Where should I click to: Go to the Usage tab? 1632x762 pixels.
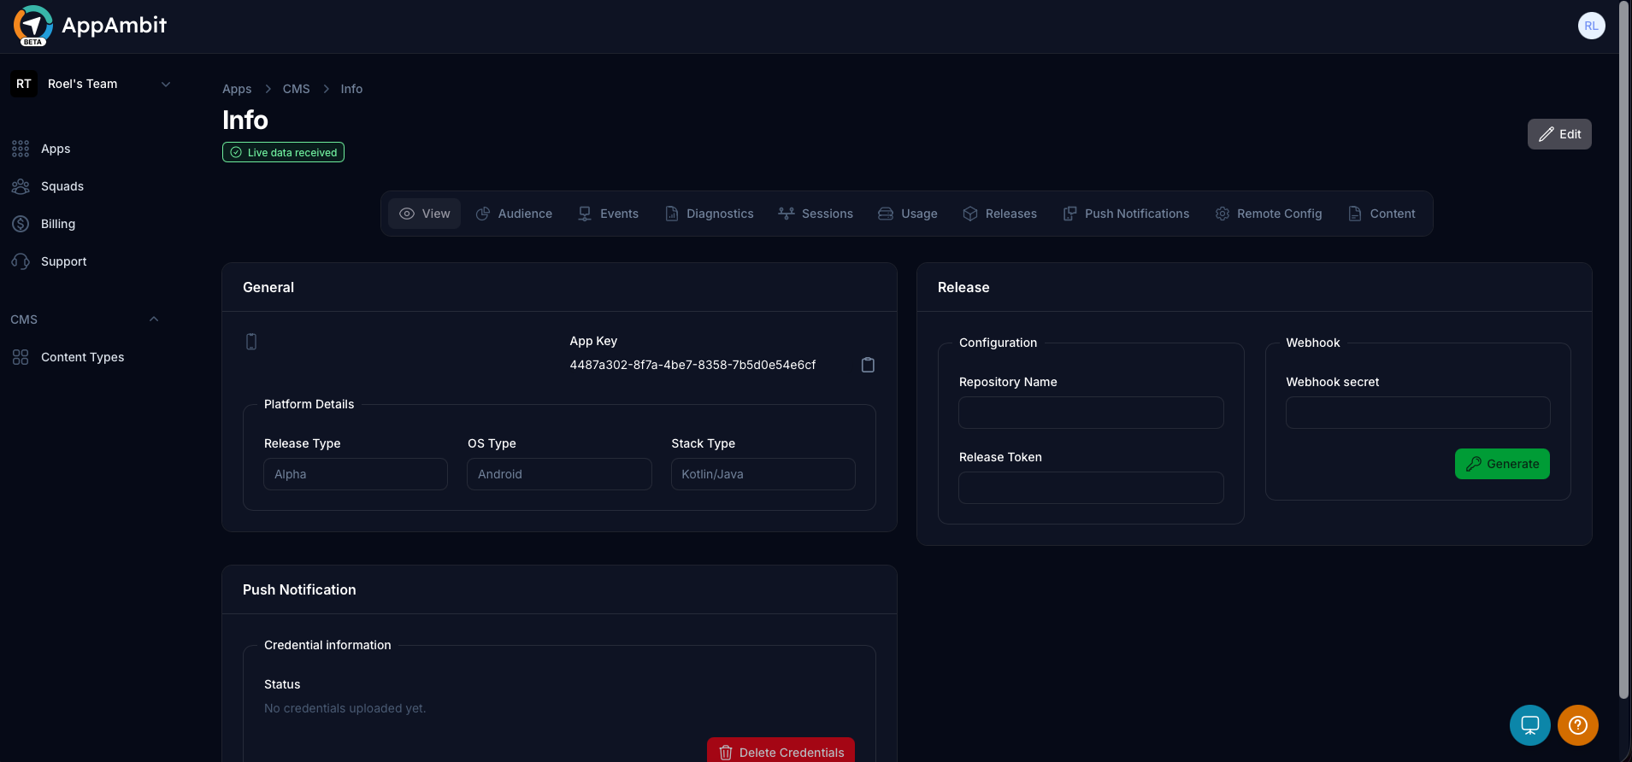[908, 214]
